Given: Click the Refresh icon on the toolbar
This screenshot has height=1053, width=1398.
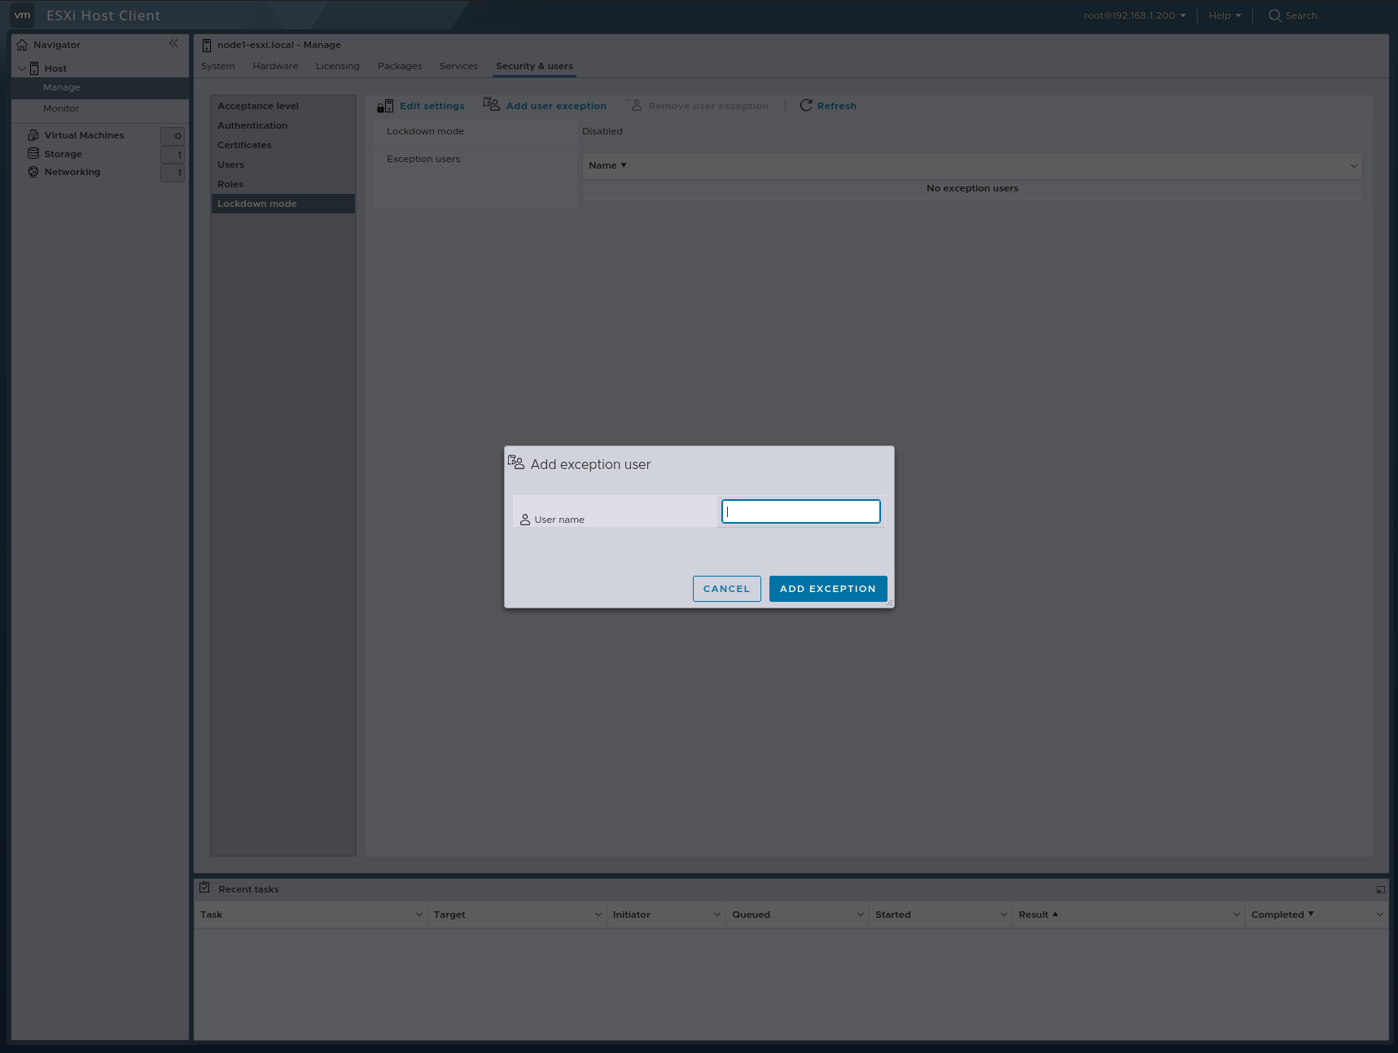Looking at the screenshot, I should coord(806,105).
